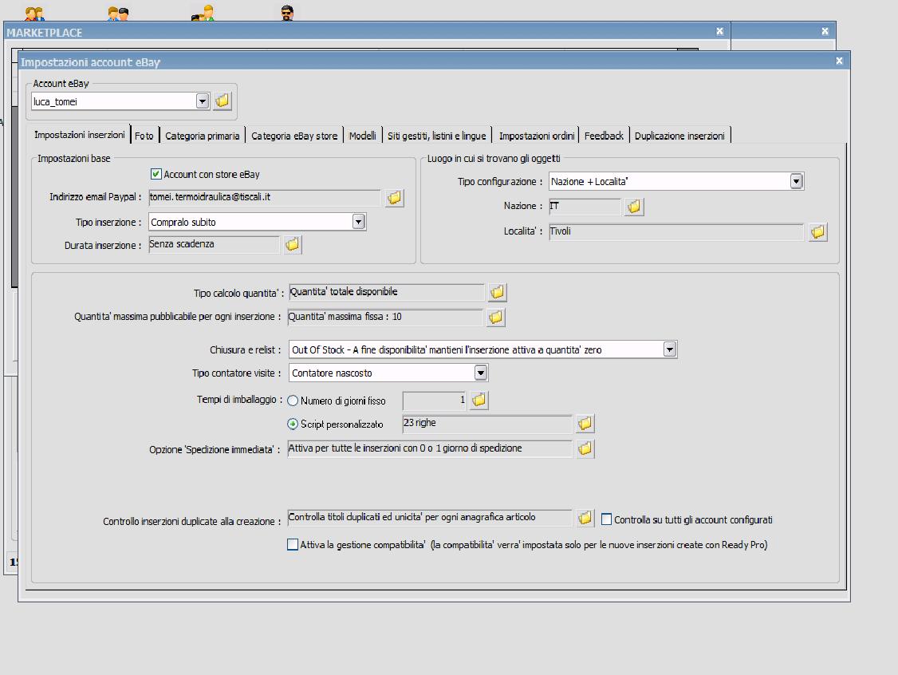The image size is (898, 675).
Task: Switch to the Feedback tab
Action: [604, 136]
